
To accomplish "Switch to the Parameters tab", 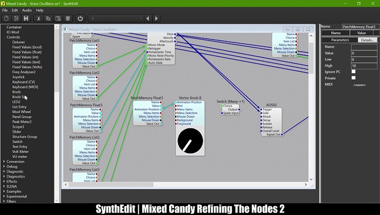I will pos(340,40).
